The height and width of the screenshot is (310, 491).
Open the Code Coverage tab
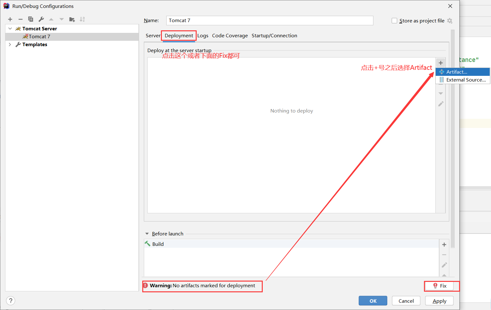(230, 36)
